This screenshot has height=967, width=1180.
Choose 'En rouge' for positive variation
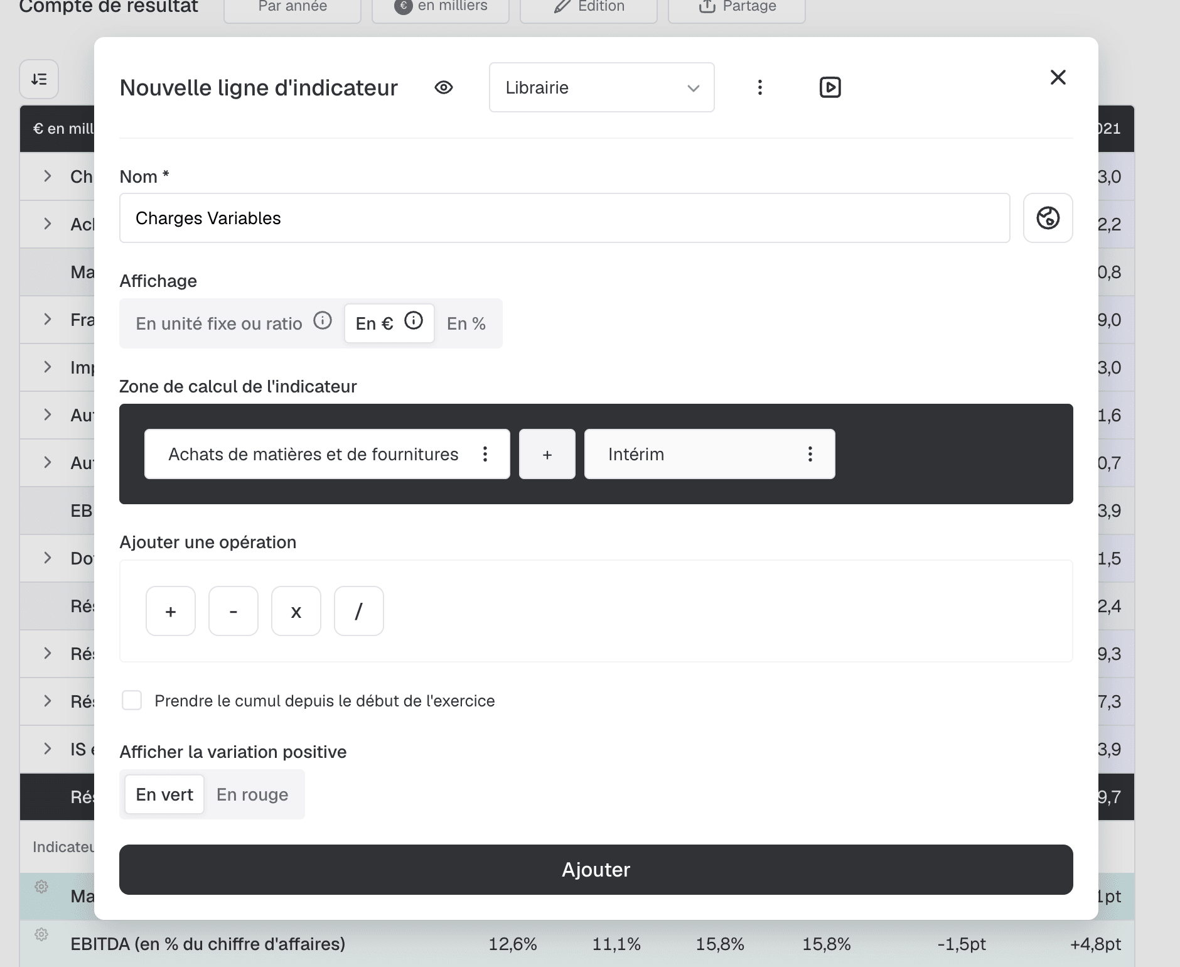coord(252,794)
